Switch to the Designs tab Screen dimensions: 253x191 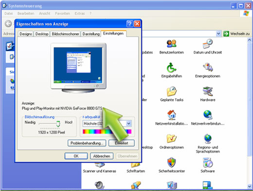(x=26, y=34)
